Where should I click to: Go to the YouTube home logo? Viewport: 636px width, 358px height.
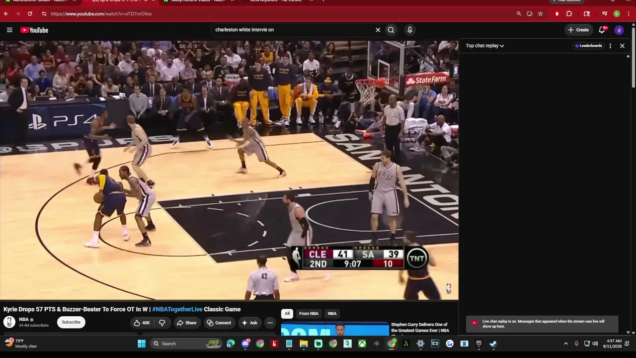click(x=34, y=30)
